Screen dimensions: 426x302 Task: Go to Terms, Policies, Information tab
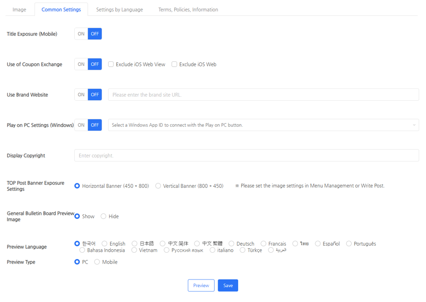(188, 9)
